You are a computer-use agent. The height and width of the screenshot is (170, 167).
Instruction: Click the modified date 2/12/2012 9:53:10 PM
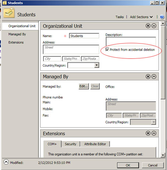54,163
